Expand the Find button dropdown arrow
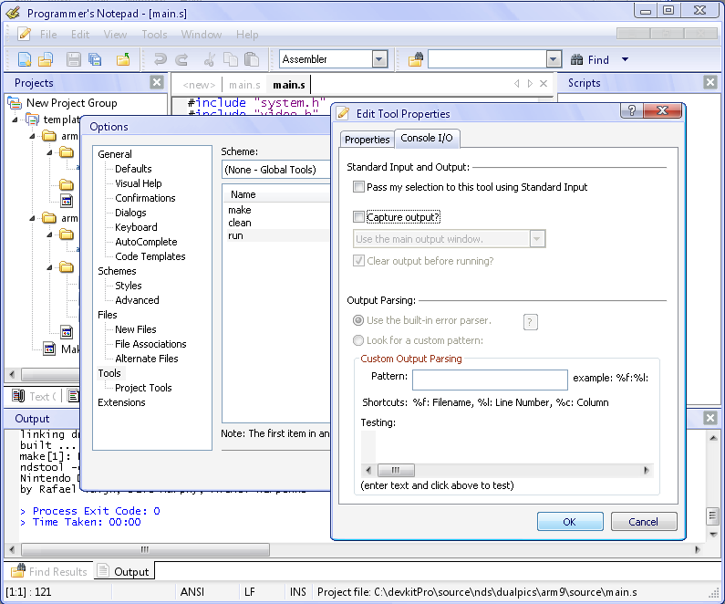 pyautogui.click(x=625, y=60)
